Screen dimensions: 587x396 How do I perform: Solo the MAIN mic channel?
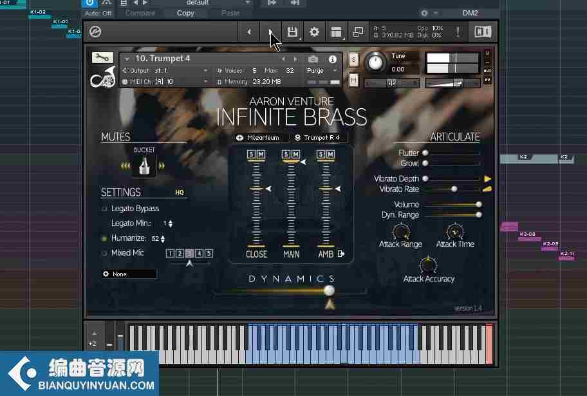[286, 155]
